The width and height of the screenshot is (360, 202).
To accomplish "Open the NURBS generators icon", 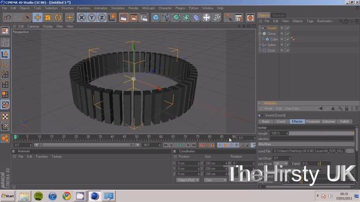I will pyautogui.click(x=176, y=17).
